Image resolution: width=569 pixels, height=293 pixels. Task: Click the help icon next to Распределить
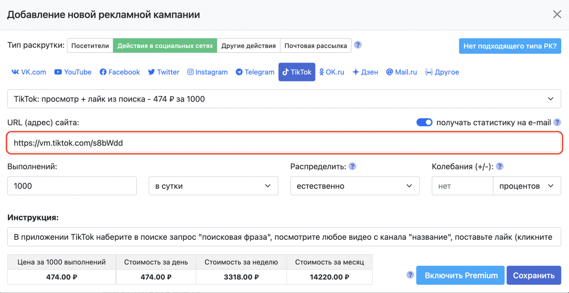[x=352, y=167]
